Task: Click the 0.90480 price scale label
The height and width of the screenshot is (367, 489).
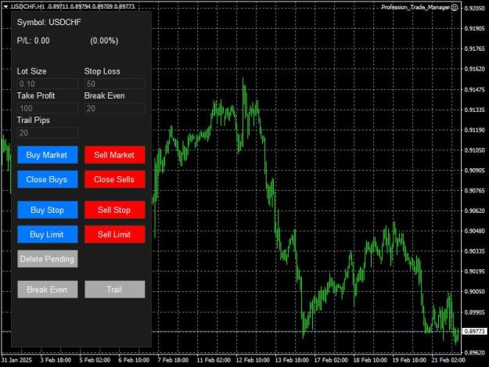Action: [x=475, y=231]
